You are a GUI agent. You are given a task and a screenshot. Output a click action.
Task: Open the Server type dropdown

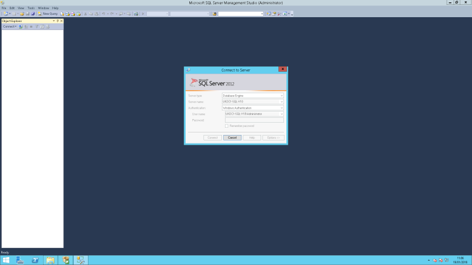[x=281, y=96]
